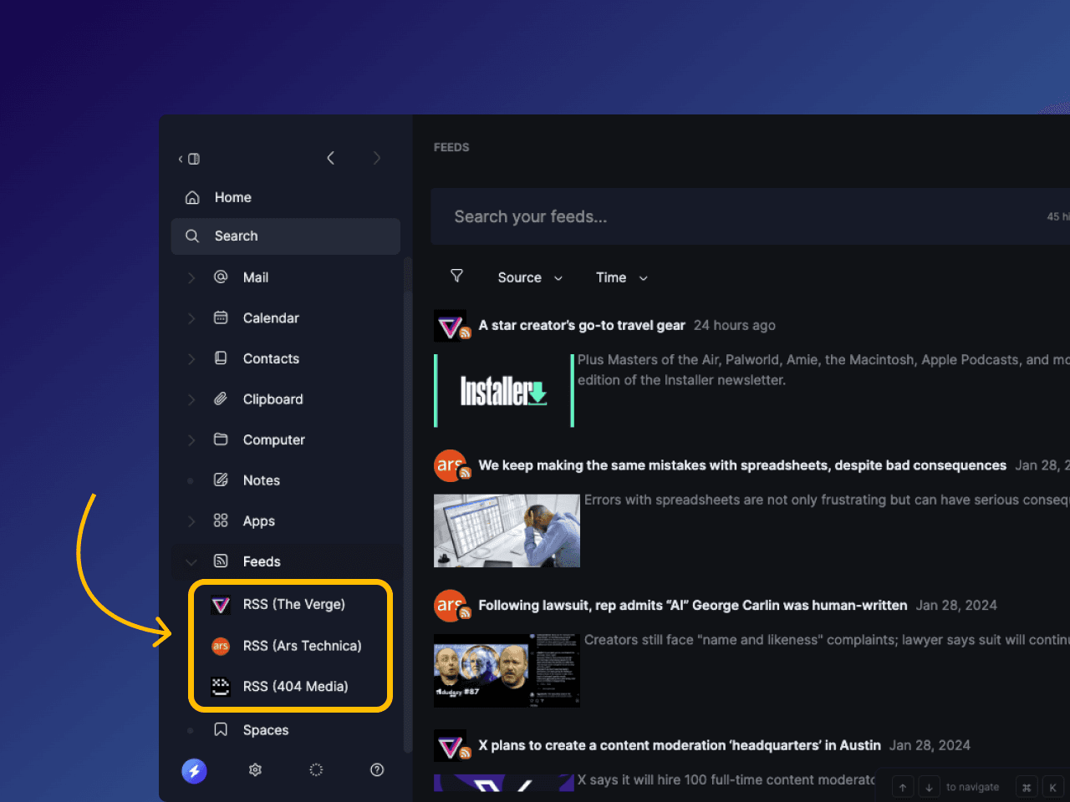Click The Verge logo in sidebar
1070x802 pixels.
(x=221, y=605)
